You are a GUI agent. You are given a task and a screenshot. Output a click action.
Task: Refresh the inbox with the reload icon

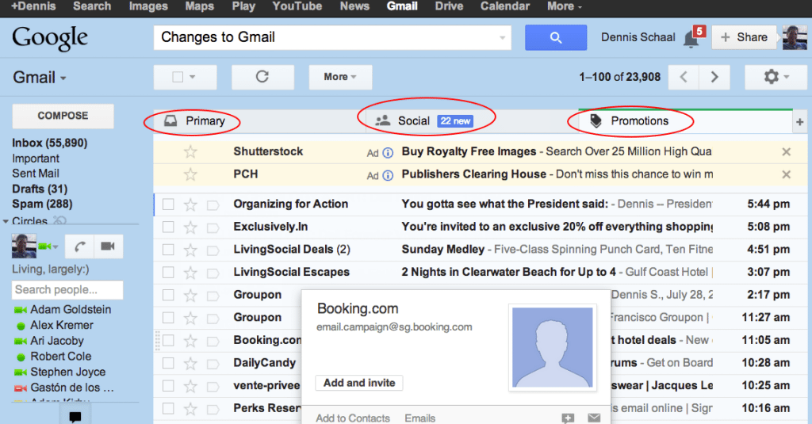(262, 77)
